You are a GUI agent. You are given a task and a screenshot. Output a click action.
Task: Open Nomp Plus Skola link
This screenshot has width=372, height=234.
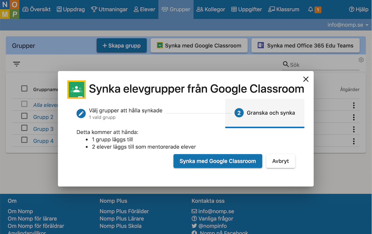(x=121, y=226)
